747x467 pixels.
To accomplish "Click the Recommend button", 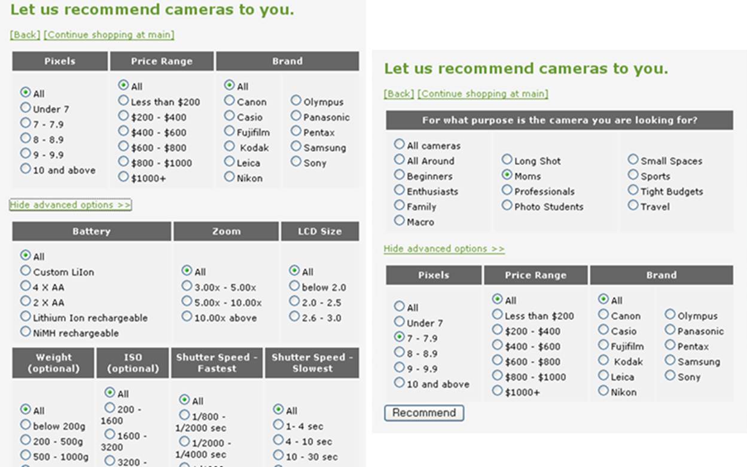I will coord(424,413).
